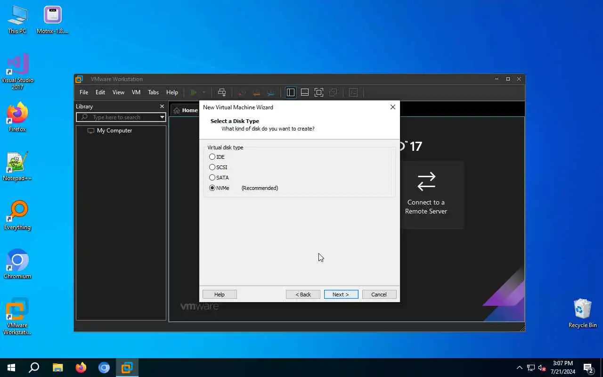Select the Firefox desktop shortcut

pyautogui.click(x=17, y=118)
